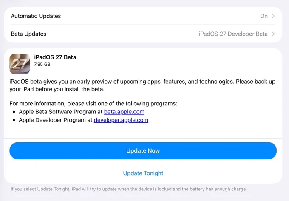Viewport: 289px width, 201px height.
Task: Open the beta.apple.com link
Action: pyautogui.click(x=124, y=112)
